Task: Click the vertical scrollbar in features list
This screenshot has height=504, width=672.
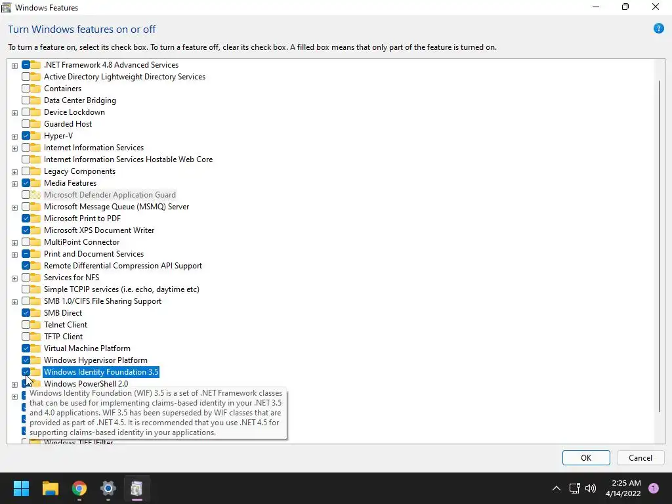Action: 659,247
